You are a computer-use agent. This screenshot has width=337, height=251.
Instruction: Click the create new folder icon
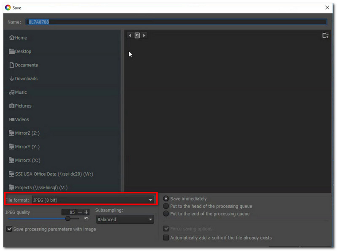pyautogui.click(x=325, y=36)
